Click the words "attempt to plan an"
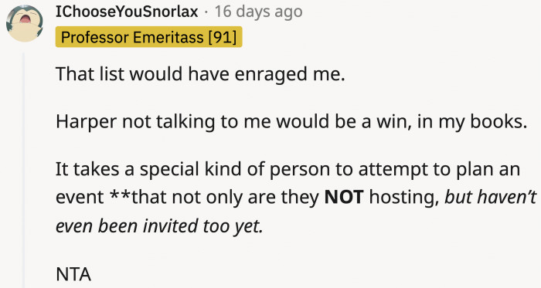The height and width of the screenshot is (288, 541). (x=439, y=170)
